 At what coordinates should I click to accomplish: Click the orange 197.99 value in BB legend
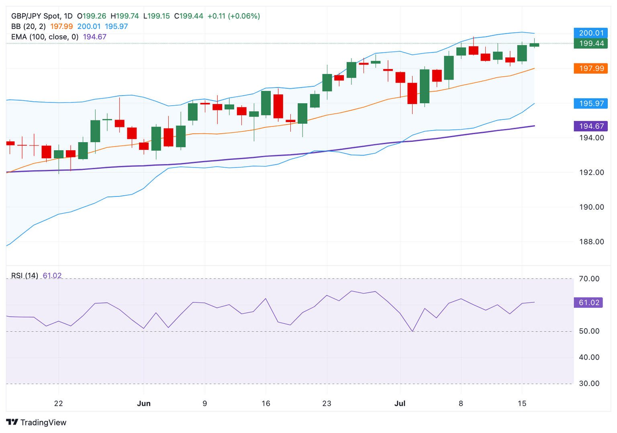61,27
